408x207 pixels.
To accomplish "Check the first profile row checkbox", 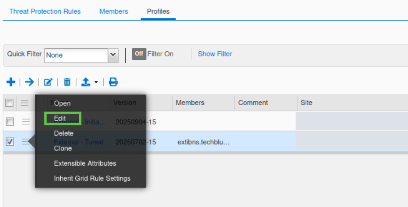I will (10, 122).
